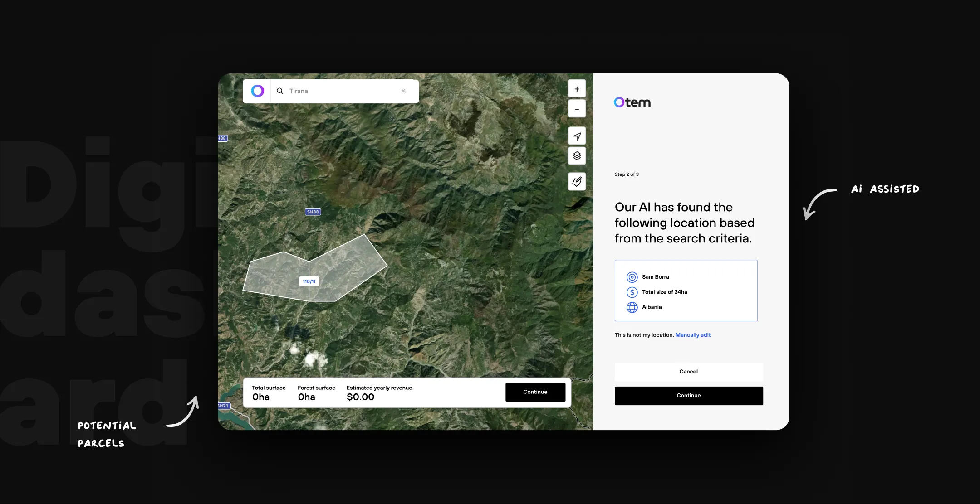The width and height of the screenshot is (980, 504).
Task: Click the Total surface 0ha value
Action: pyautogui.click(x=261, y=397)
